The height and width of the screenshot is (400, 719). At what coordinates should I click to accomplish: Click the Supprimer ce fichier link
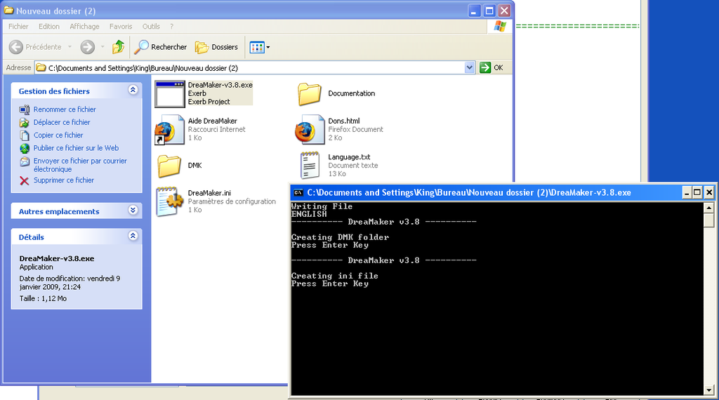63,180
